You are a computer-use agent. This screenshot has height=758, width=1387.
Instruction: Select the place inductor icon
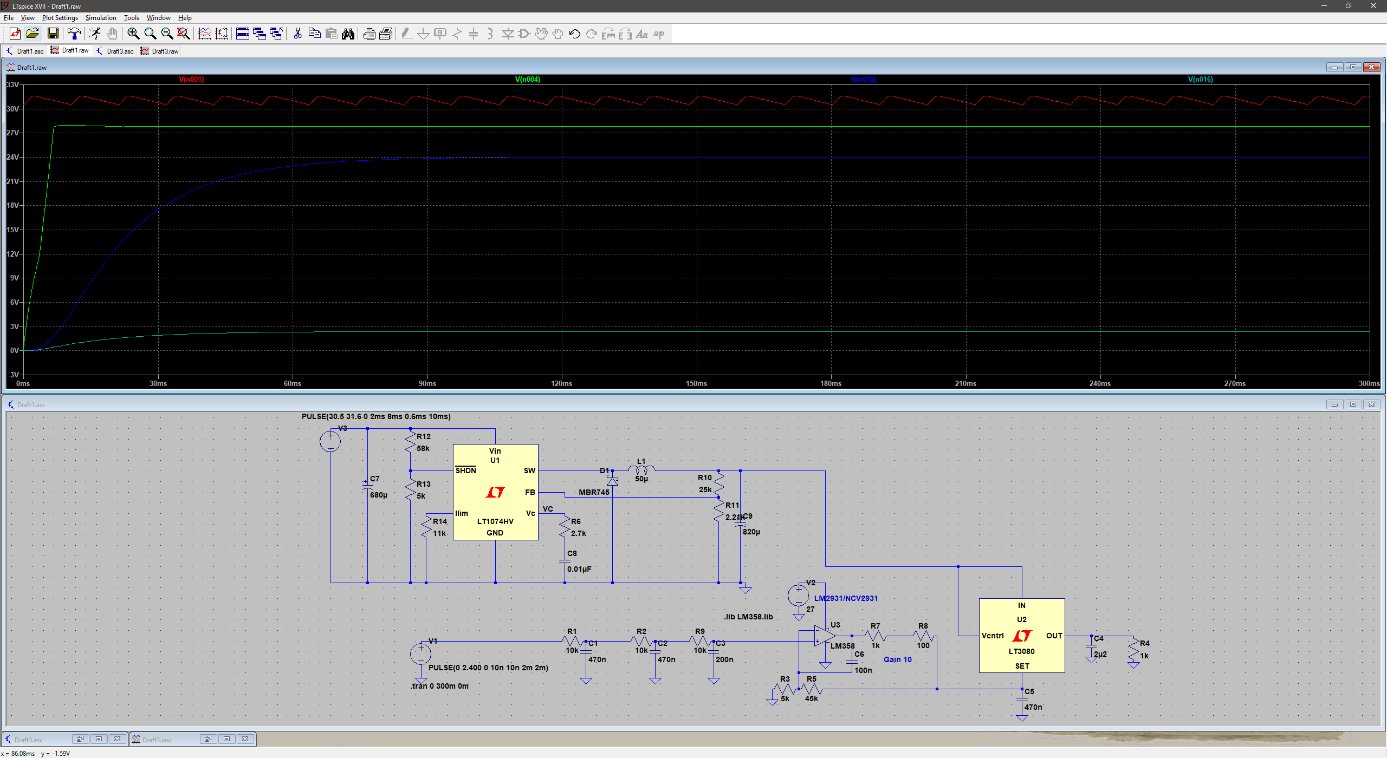click(490, 34)
